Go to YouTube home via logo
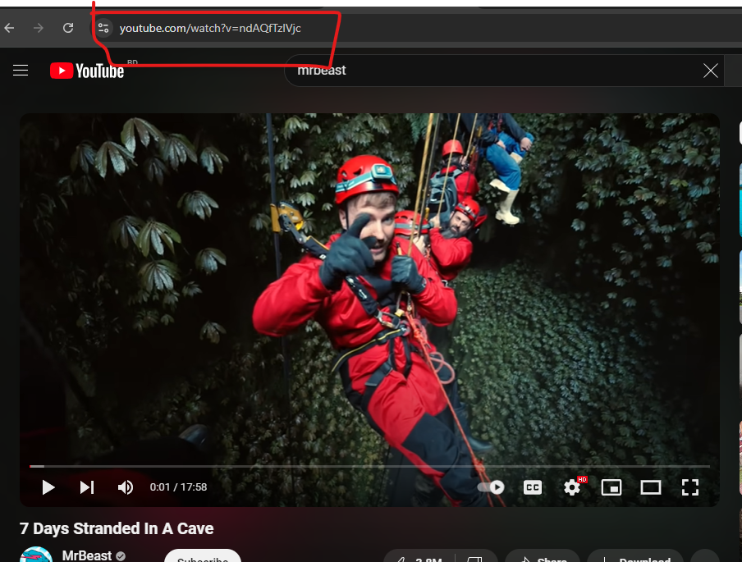The height and width of the screenshot is (562, 742). tap(87, 71)
